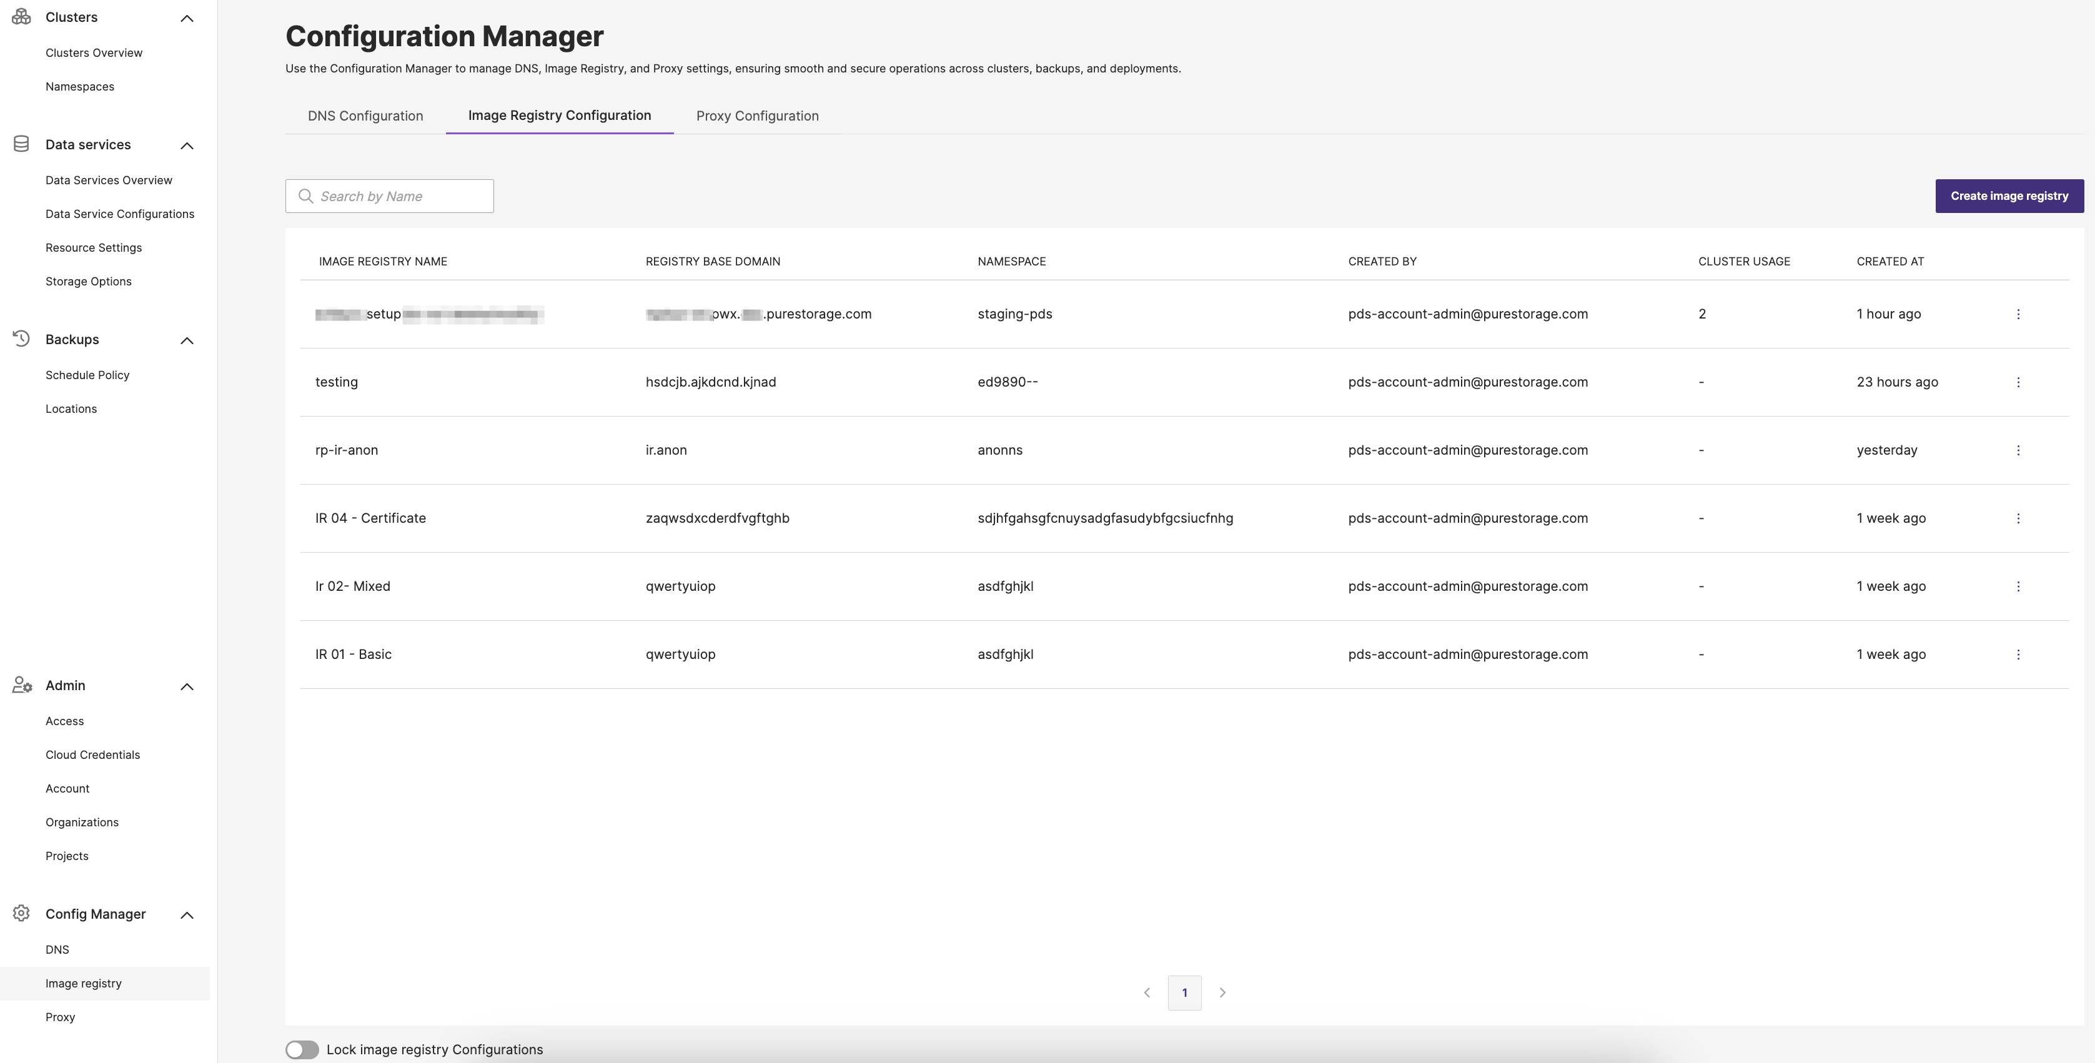Collapse the Clusters sidebar section

coord(187,18)
